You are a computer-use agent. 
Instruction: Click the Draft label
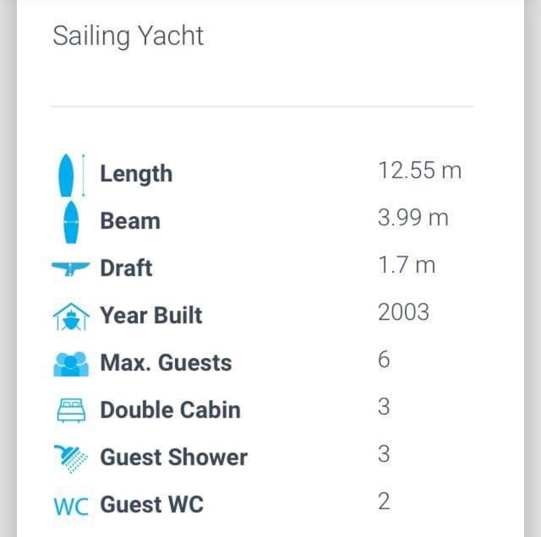pos(126,268)
